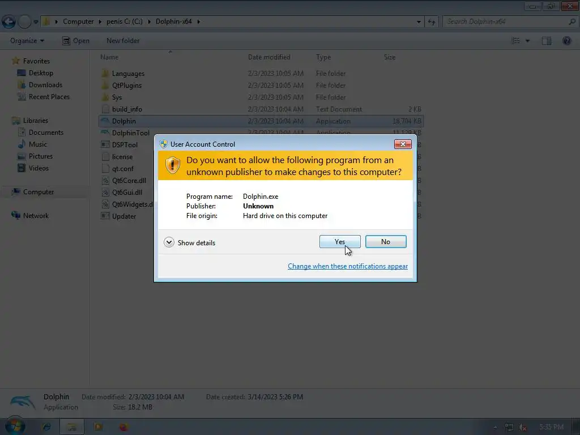The width and height of the screenshot is (580, 435).
Task: Select Recent Places in navigation pane
Action: click(x=44, y=96)
